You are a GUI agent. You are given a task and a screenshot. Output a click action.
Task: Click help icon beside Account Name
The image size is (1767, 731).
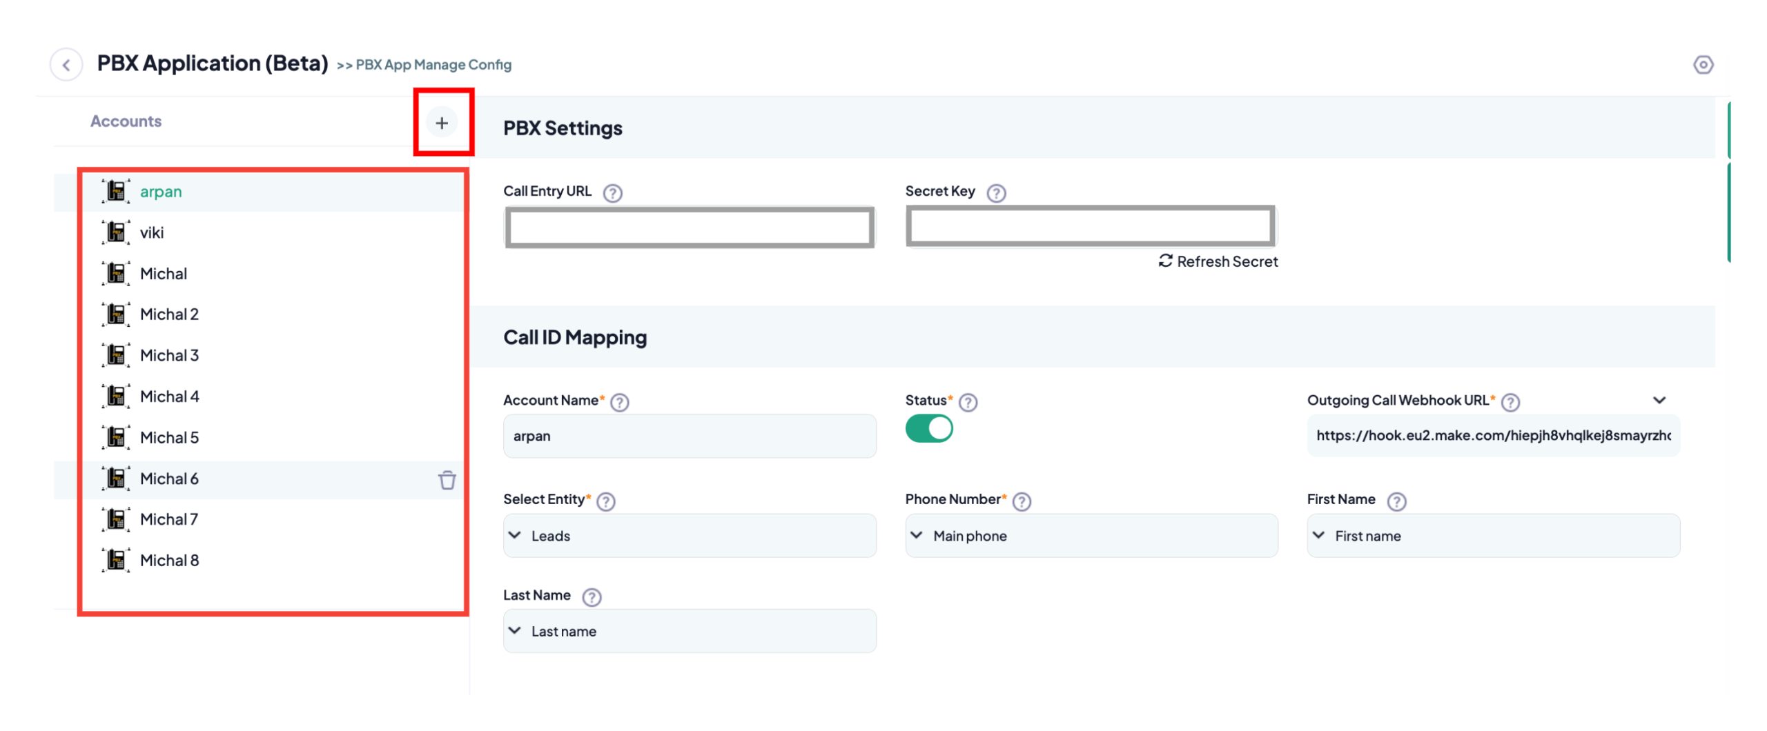(x=620, y=402)
